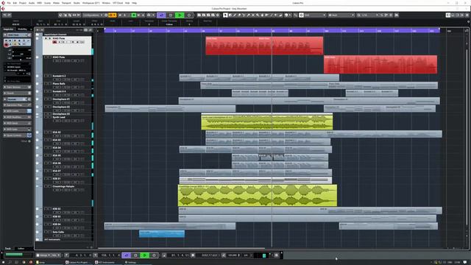Select the Object Selection arrow tool
The height and width of the screenshot is (265, 471).
225,15
